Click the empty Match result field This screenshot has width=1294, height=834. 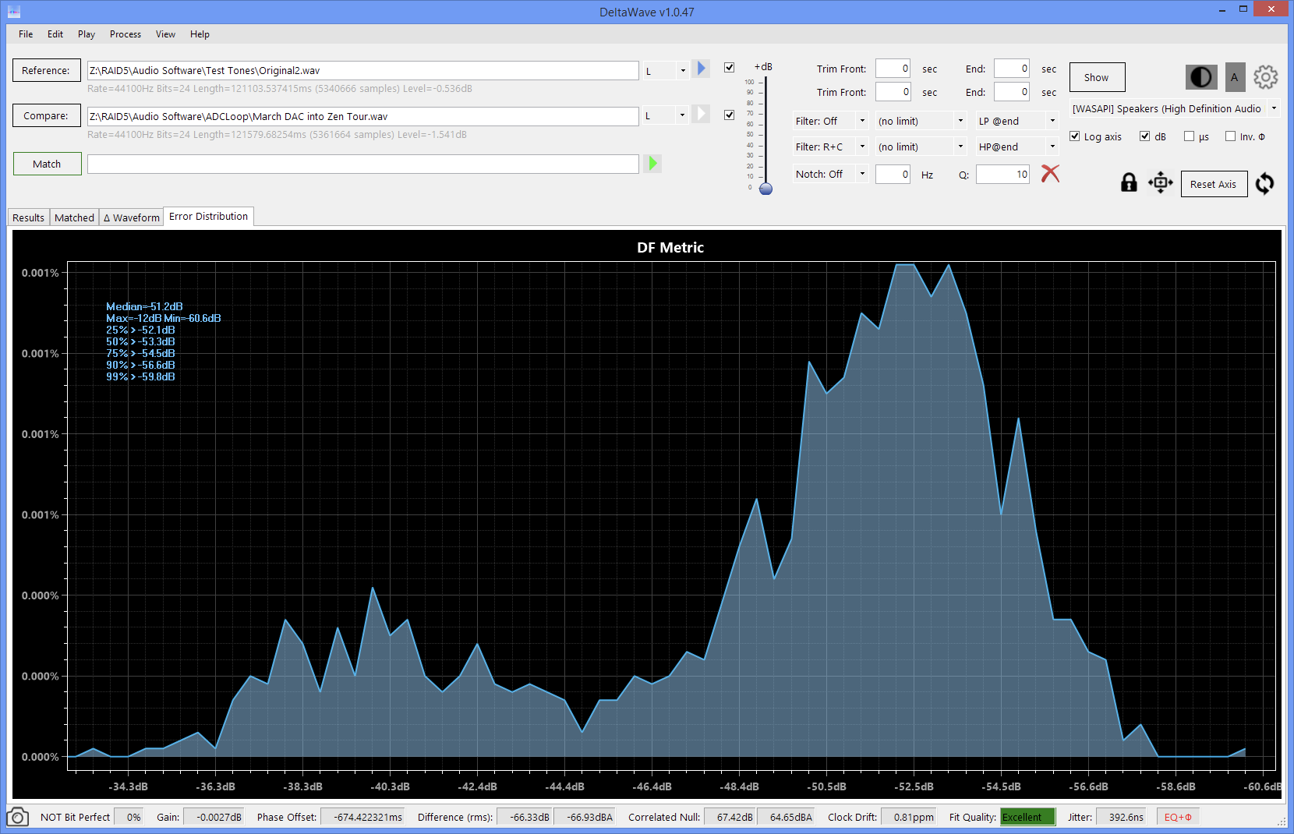click(362, 164)
